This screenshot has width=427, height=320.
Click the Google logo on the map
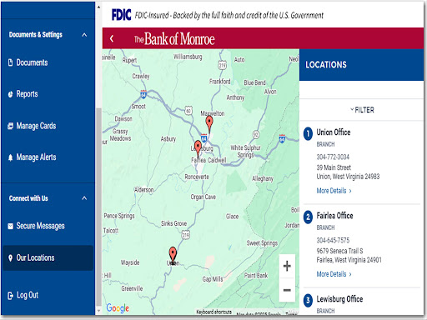118,308
